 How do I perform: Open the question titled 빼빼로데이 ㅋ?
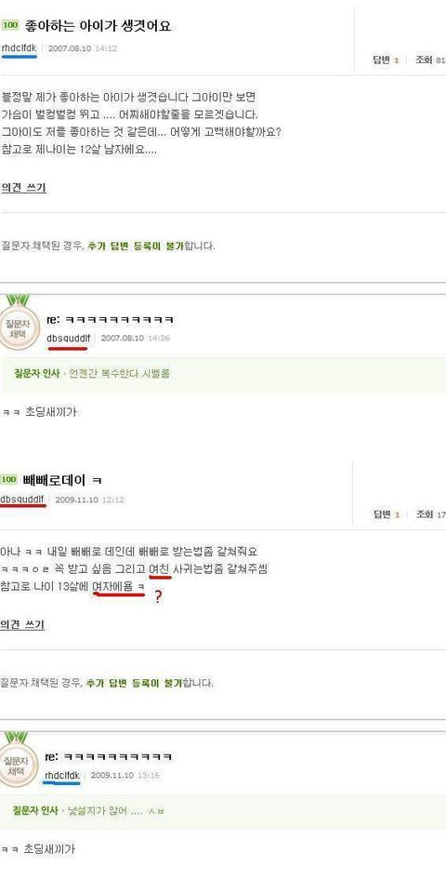click(x=61, y=479)
